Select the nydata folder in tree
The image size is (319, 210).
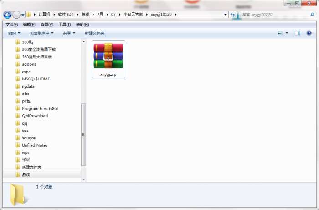coord(28,86)
